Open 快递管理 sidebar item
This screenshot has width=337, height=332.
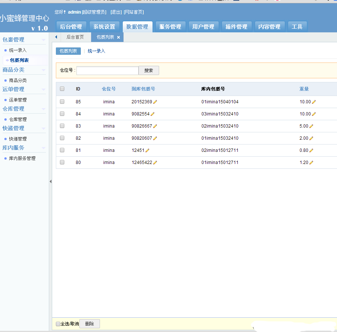(18, 139)
